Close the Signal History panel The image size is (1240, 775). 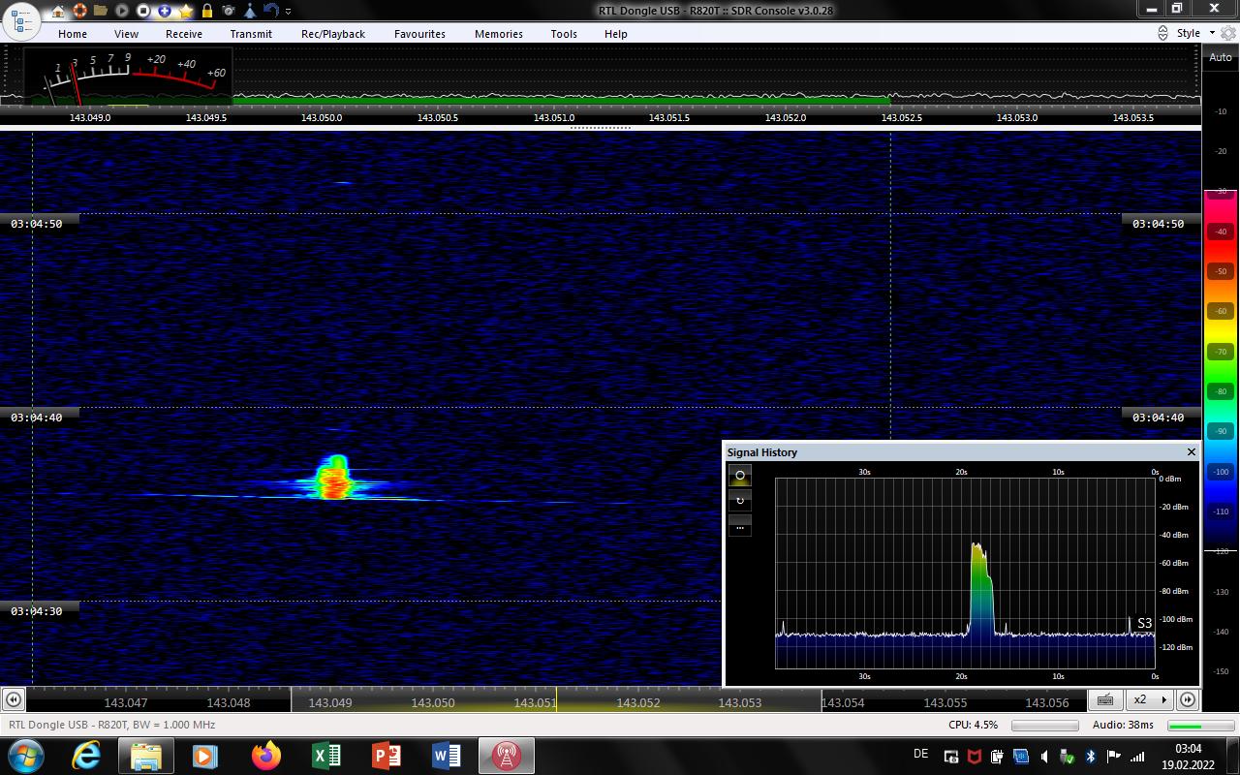1192,452
